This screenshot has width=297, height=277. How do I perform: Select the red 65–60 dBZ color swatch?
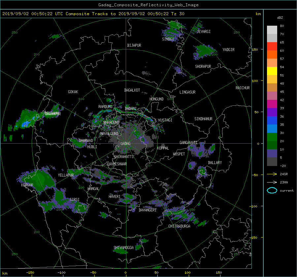pyautogui.click(x=272, y=46)
